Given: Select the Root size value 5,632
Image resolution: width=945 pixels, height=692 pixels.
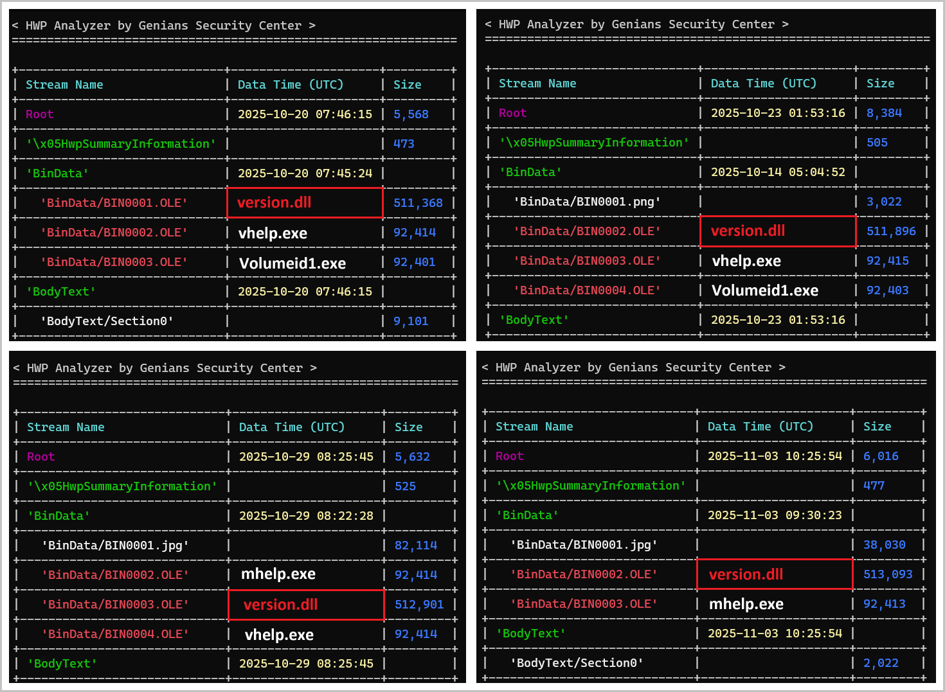Looking at the screenshot, I should tap(412, 457).
